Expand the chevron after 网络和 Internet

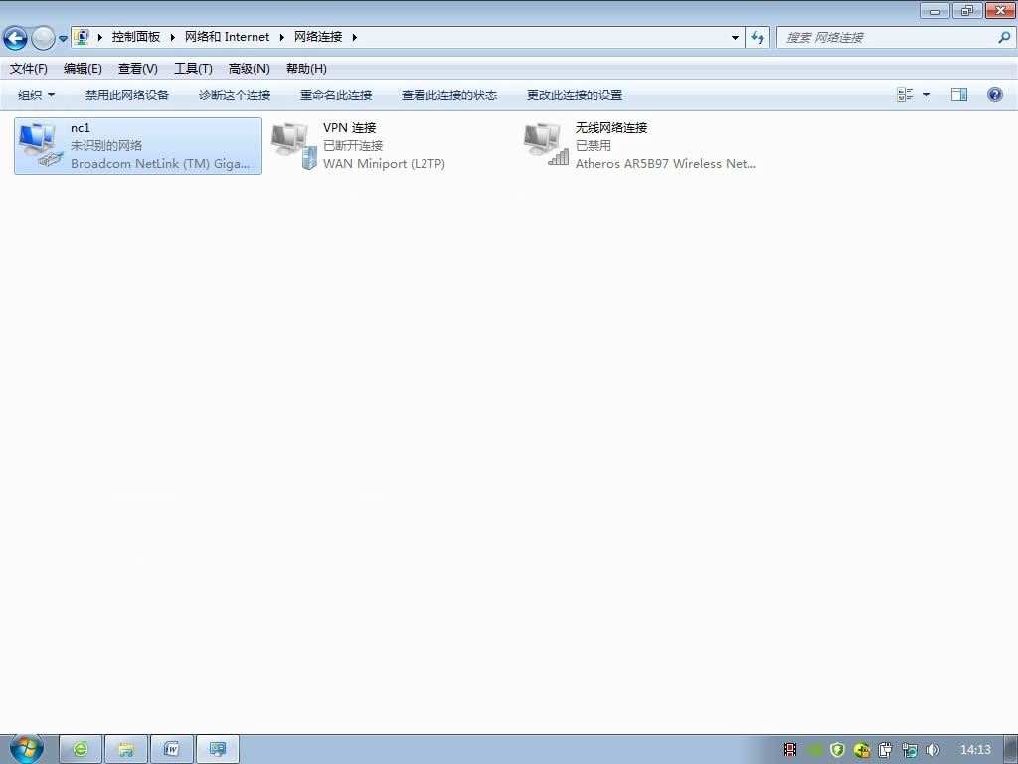click(x=282, y=37)
